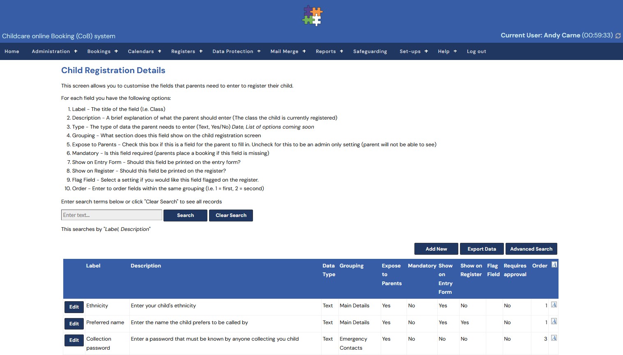Go to the Home menu item

click(12, 51)
